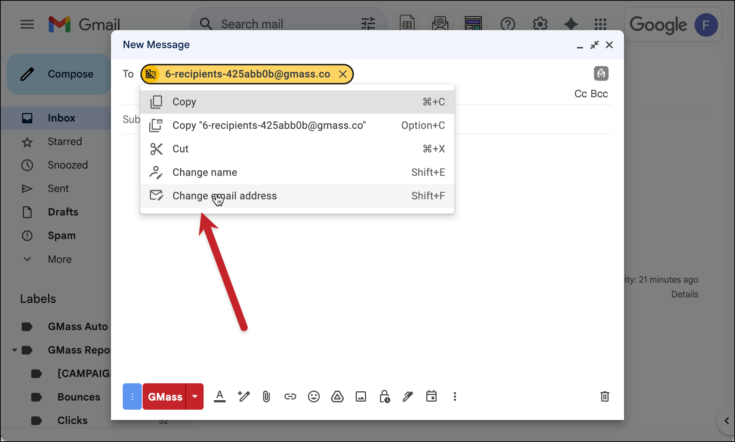Image resolution: width=735 pixels, height=442 pixels.
Task: Insert files using Google Drive icon
Action: click(337, 396)
